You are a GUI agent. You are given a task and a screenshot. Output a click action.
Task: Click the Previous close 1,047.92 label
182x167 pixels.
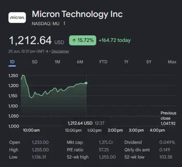(169, 118)
